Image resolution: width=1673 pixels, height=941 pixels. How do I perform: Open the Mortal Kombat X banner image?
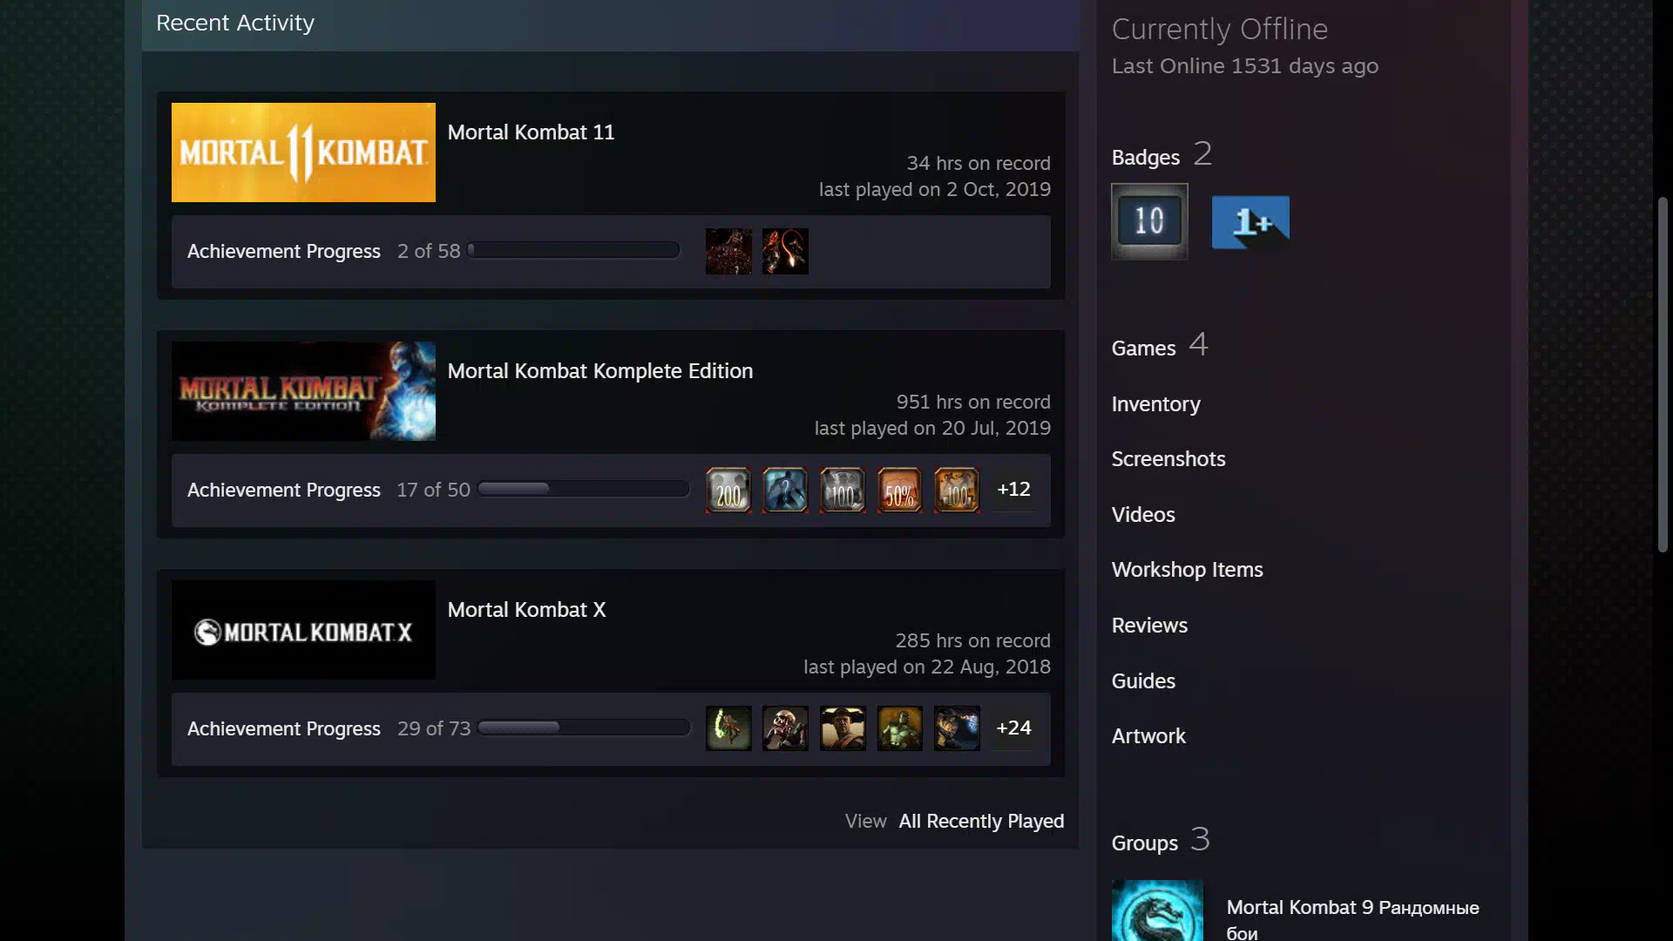pyautogui.click(x=303, y=630)
